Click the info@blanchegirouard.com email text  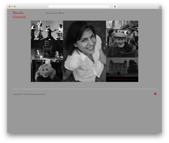[122, 79]
